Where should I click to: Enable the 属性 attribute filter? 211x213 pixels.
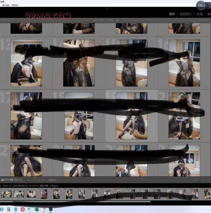[102, 20]
